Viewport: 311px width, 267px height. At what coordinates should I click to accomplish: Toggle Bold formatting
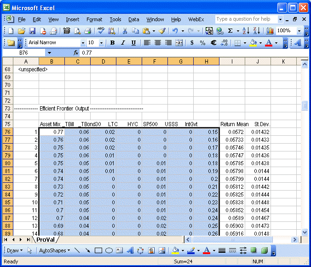coord(112,43)
